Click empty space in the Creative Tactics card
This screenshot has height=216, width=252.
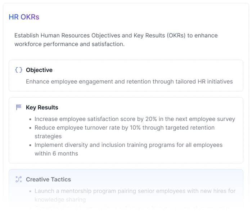tap(162, 179)
